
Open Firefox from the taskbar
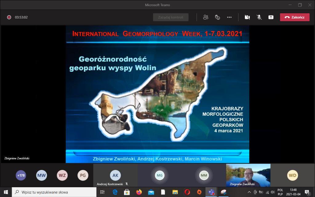coord(139,192)
